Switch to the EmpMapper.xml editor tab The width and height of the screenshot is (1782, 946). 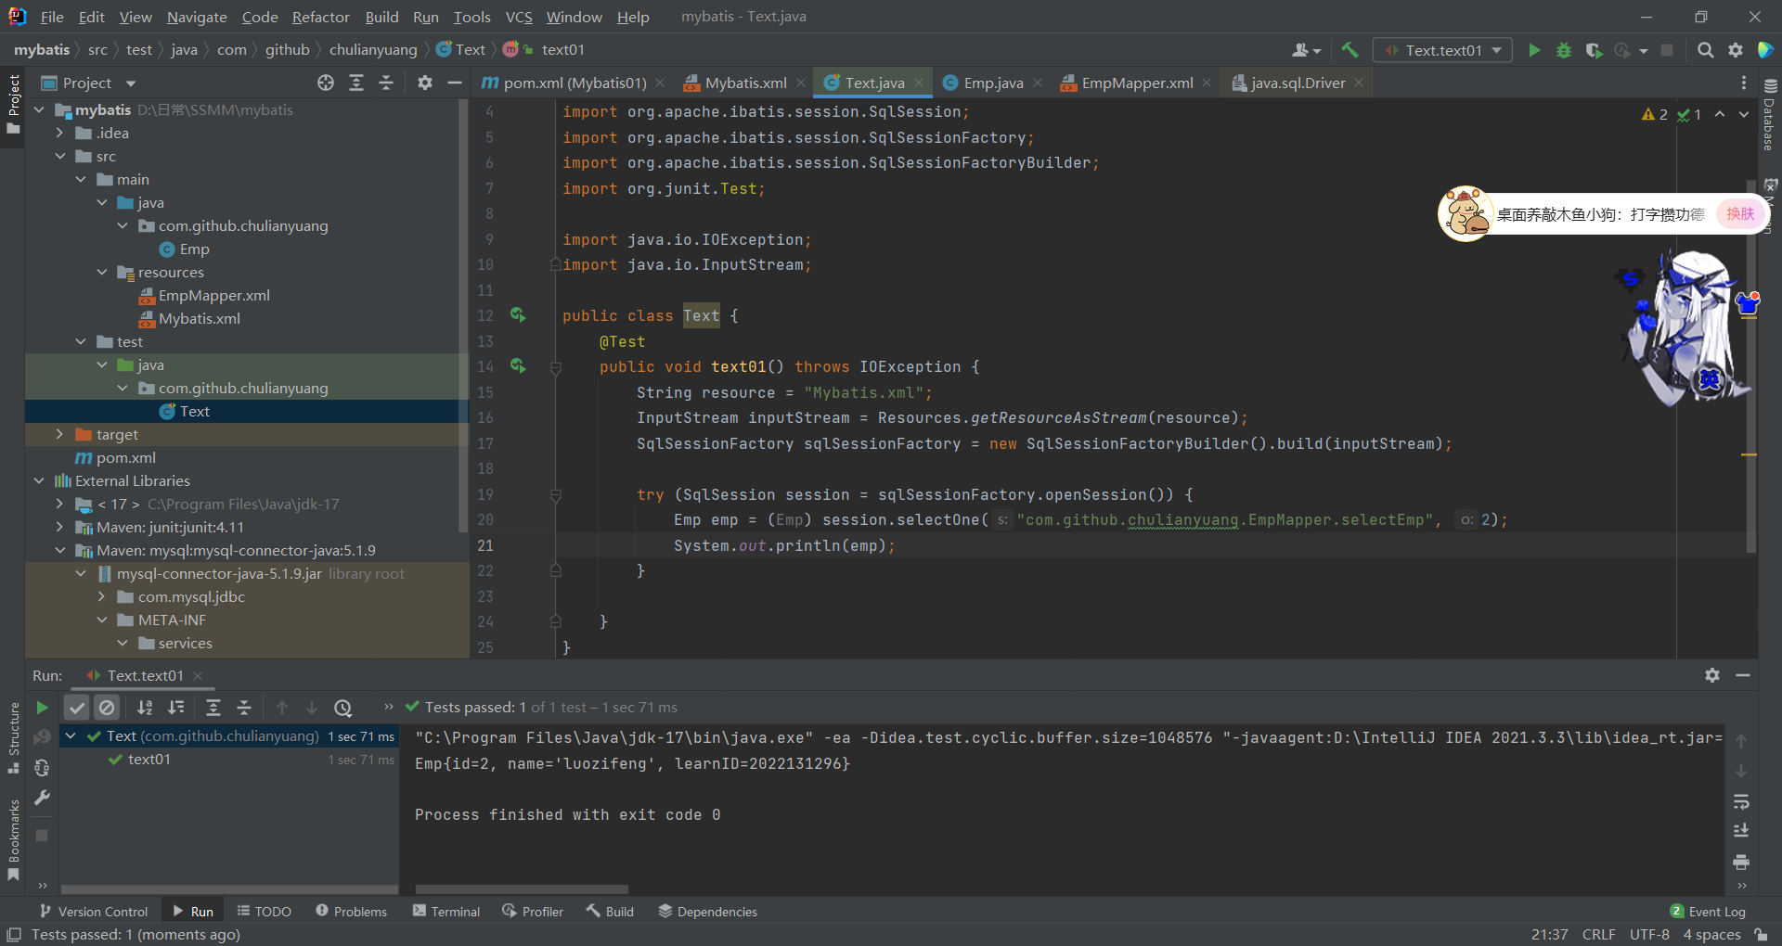pos(1136,83)
